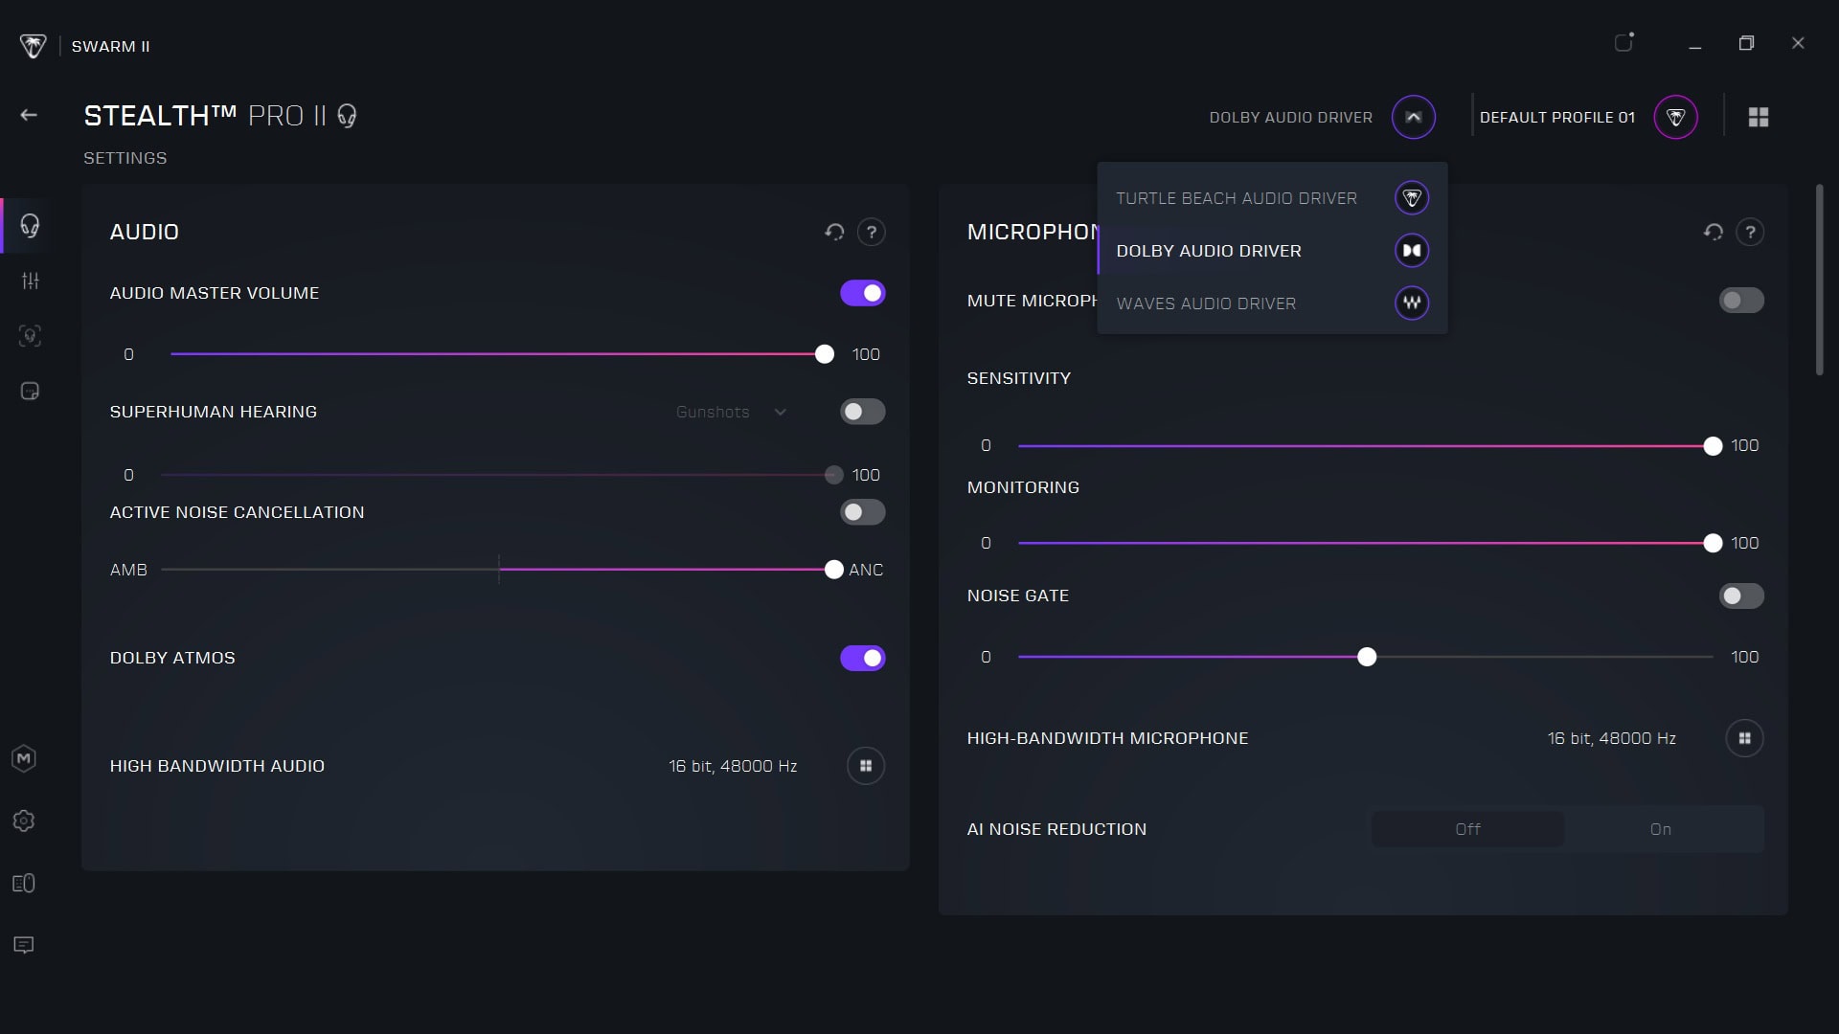Image resolution: width=1839 pixels, height=1034 pixels.
Task: Select Waves Audio Driver
Action: point(1272,303)
